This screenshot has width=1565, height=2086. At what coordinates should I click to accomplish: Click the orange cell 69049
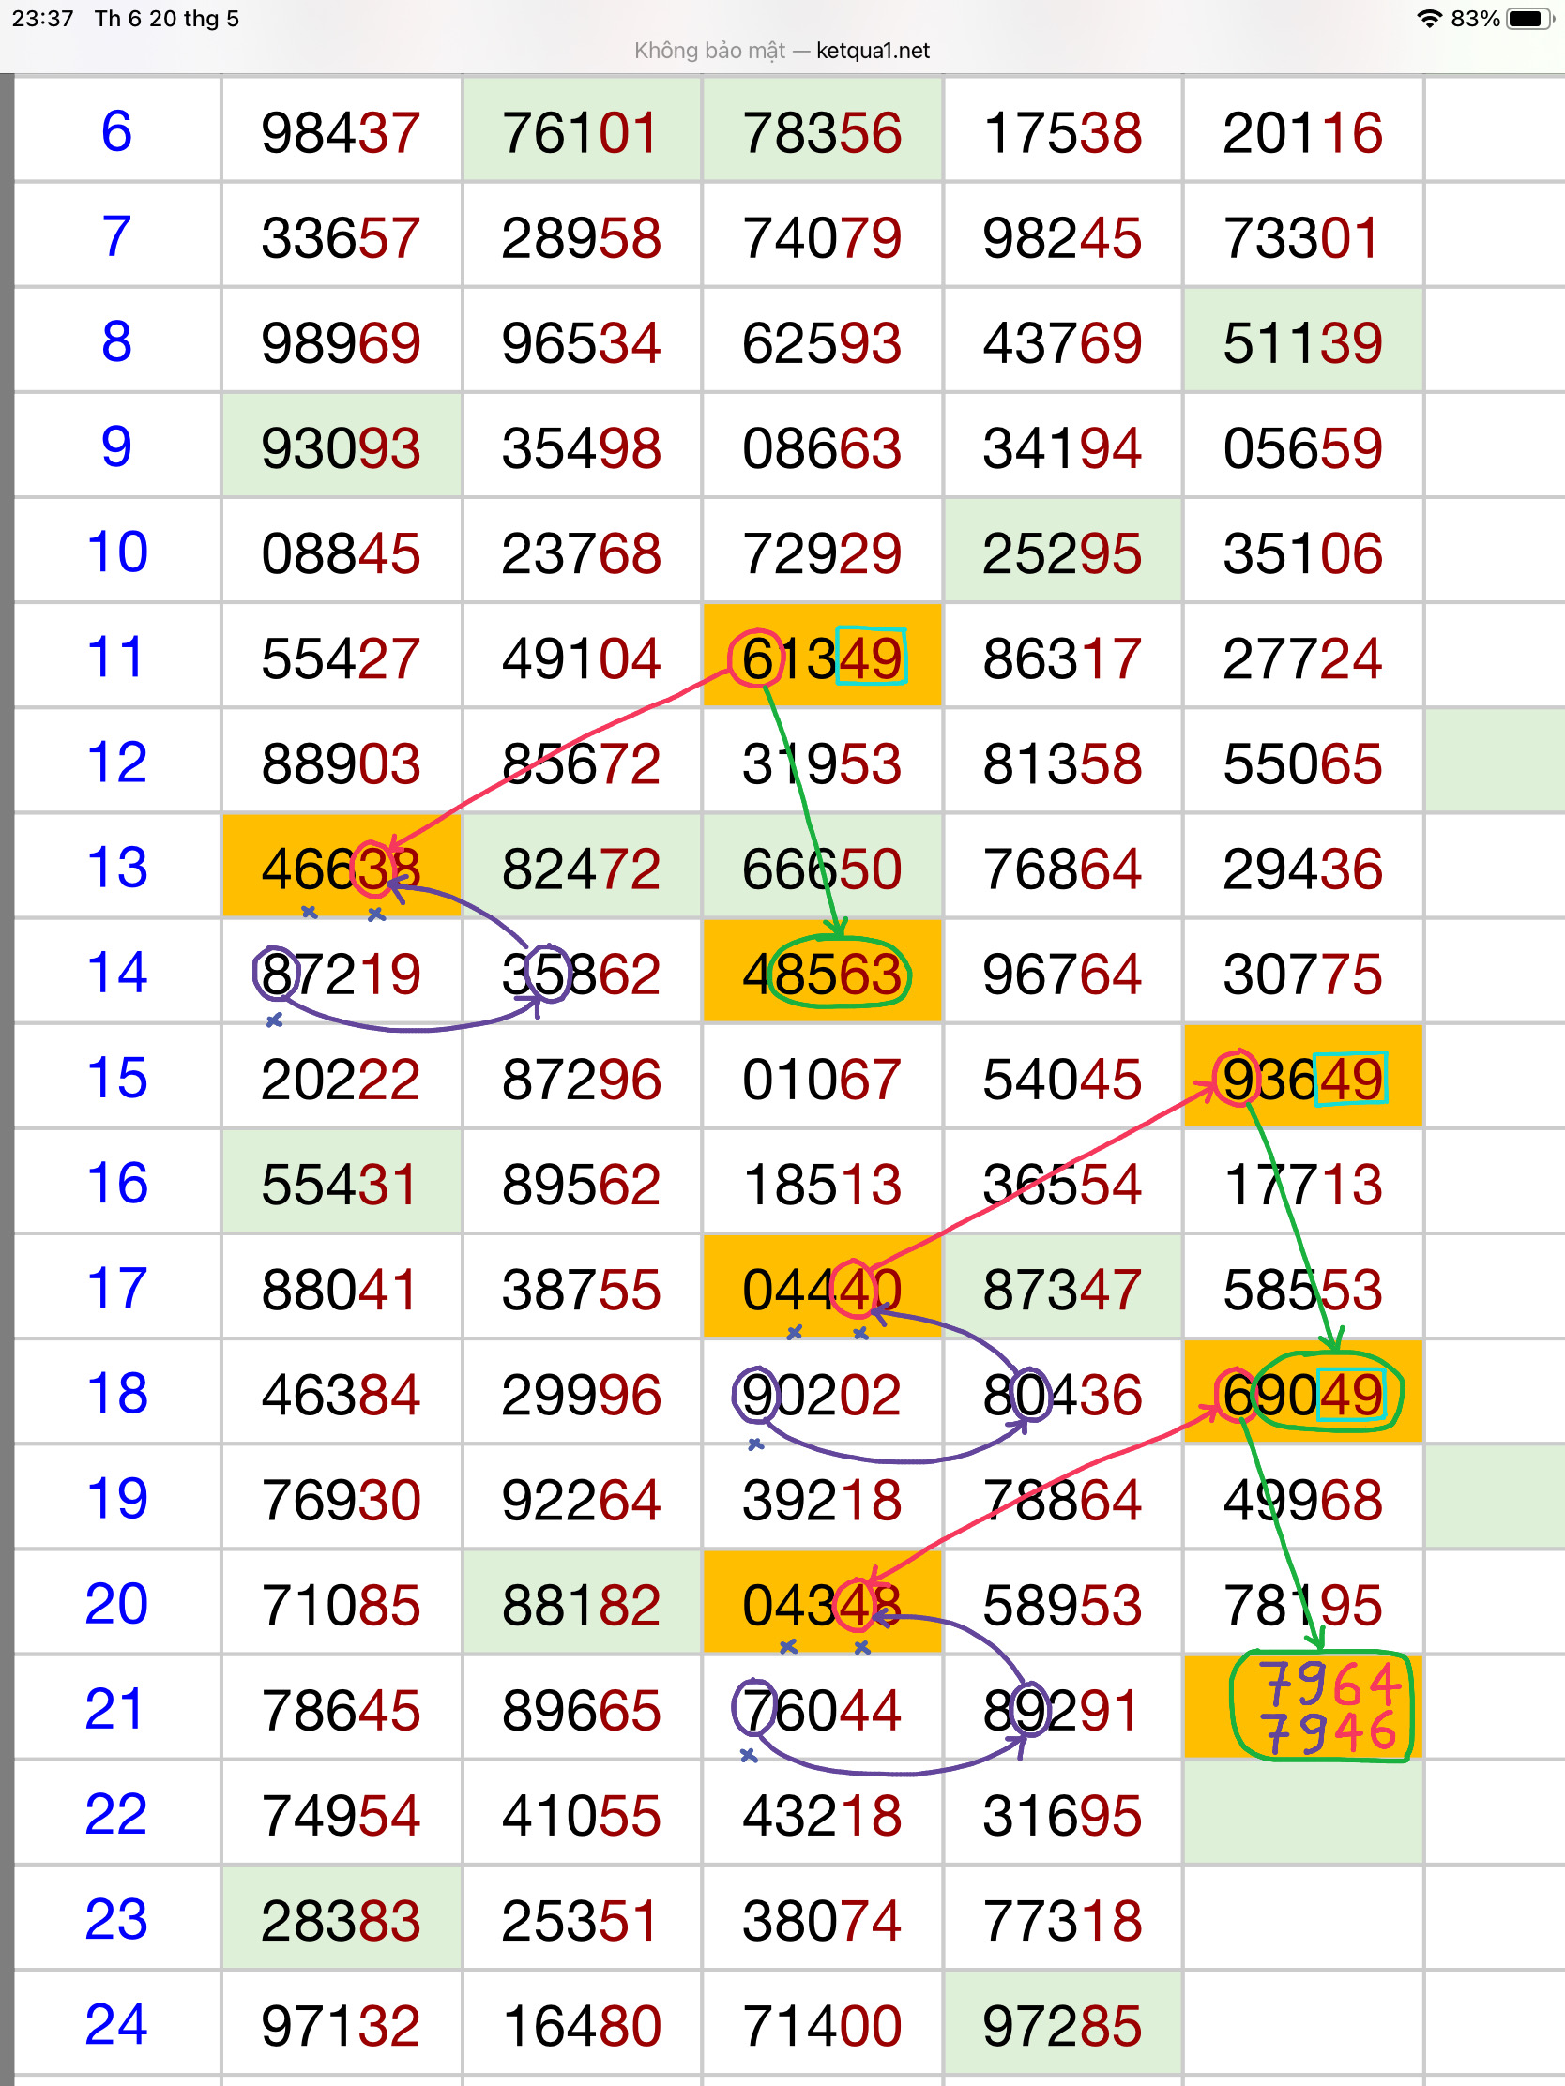tap(1301, 1394)
